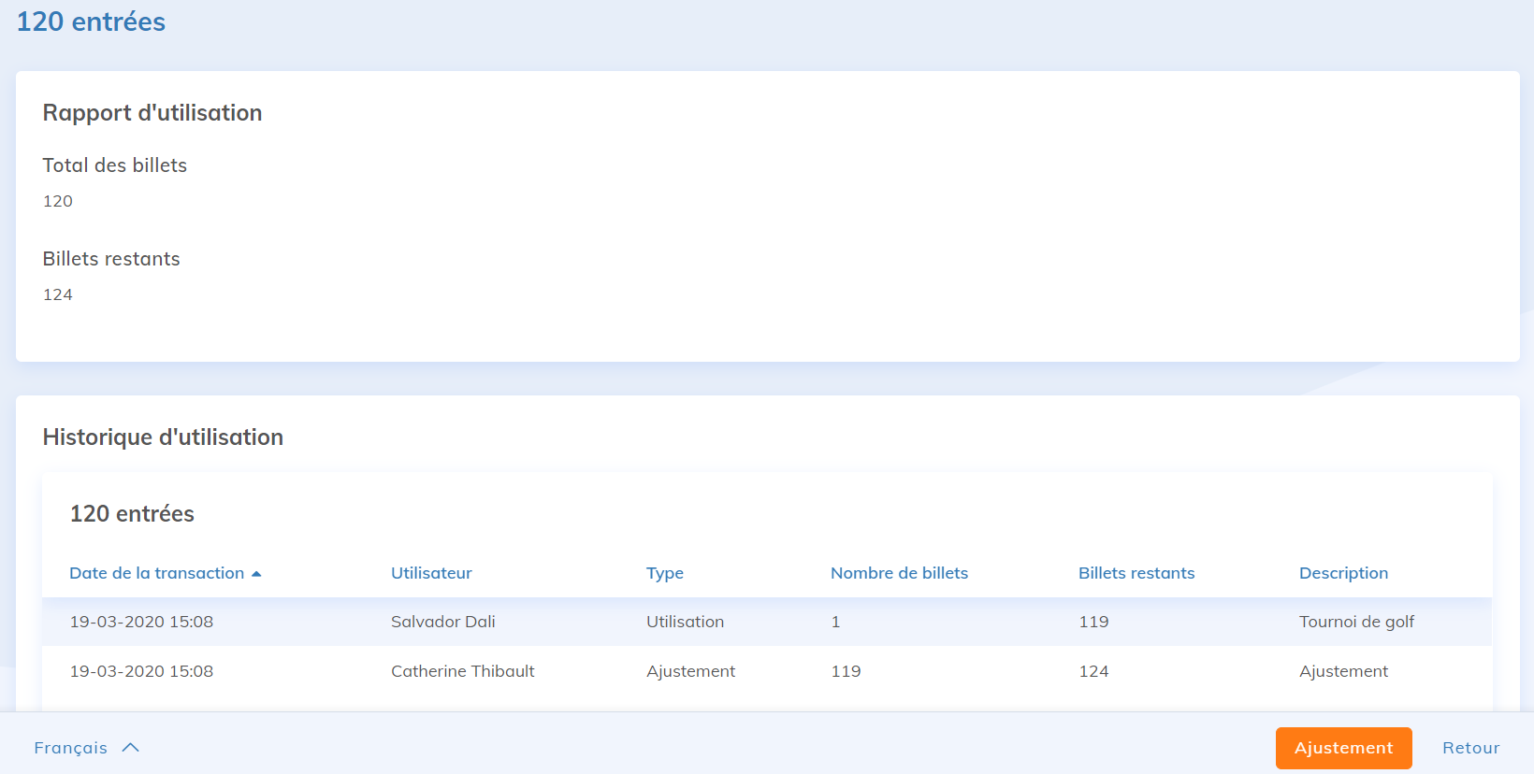Click the Utilisation type cell
This screenshot has width=1534, height=774.
pyautogui.click(x=685, y=622)
